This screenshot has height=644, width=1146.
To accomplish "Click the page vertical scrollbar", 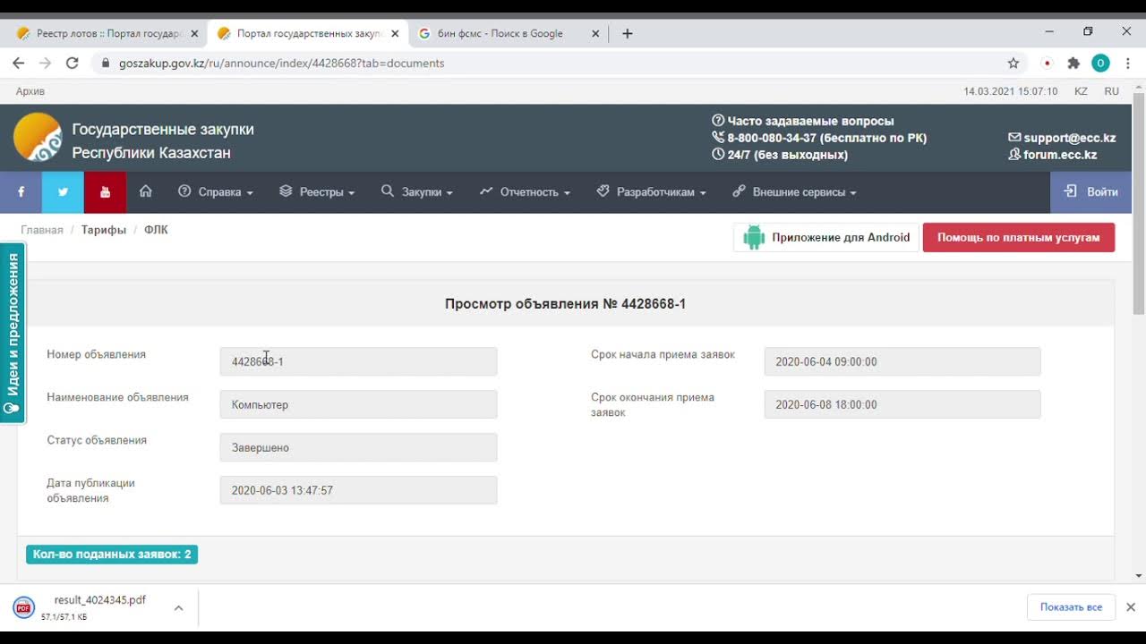I will coord(1139,202).
